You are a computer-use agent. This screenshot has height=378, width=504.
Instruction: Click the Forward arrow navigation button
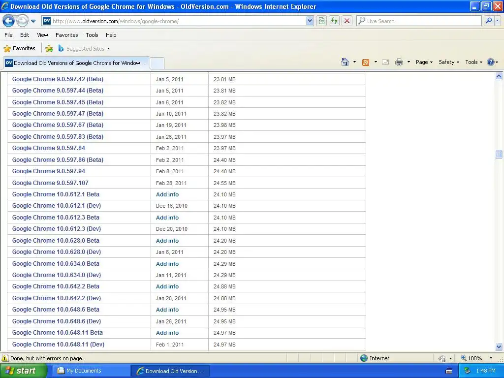tap(22, 21)
